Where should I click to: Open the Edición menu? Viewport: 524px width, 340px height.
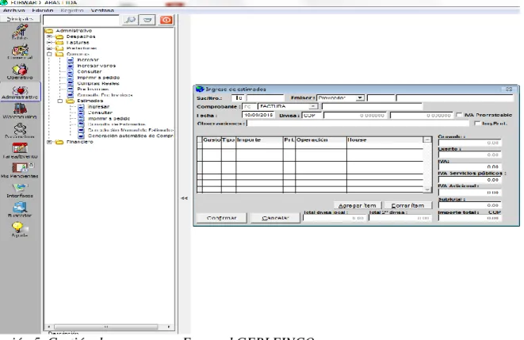[43, 10]
